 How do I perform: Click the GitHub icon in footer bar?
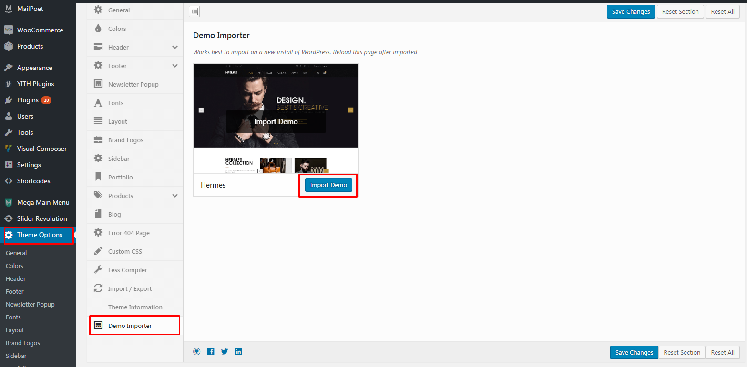click(196, 352)
